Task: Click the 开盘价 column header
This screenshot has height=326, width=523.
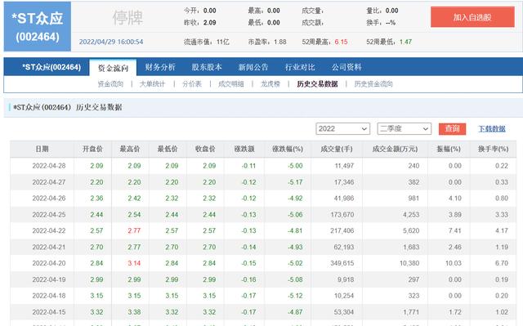Action: tap(92, 149)
